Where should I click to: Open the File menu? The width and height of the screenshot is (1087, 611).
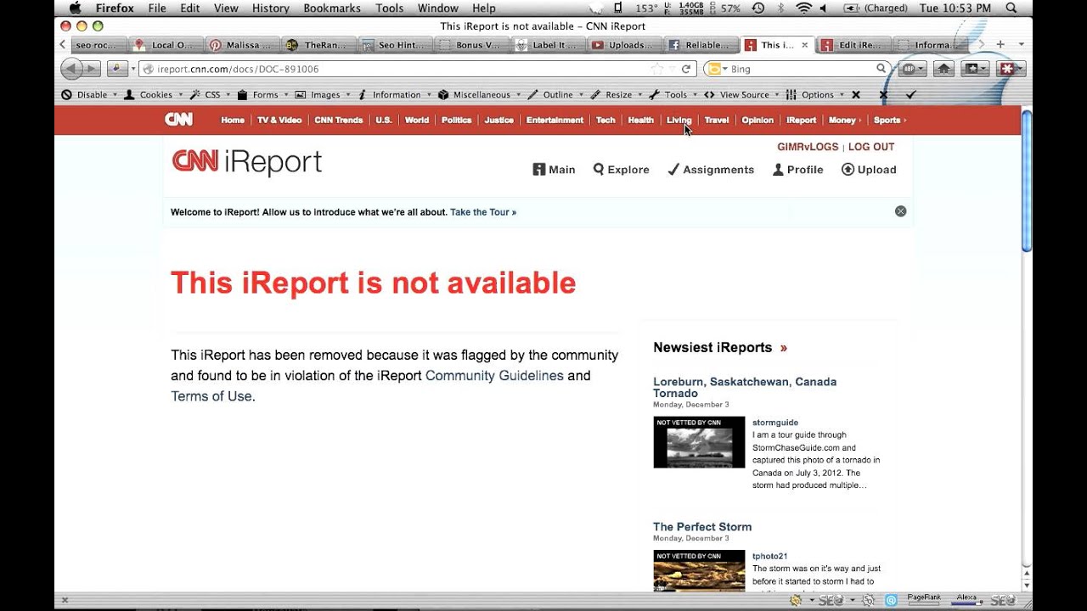pos(157,8)
